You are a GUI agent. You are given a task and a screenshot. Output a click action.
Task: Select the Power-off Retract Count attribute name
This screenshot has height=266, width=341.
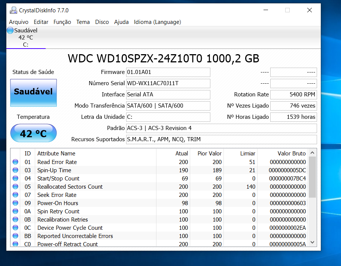pos(67,244)
